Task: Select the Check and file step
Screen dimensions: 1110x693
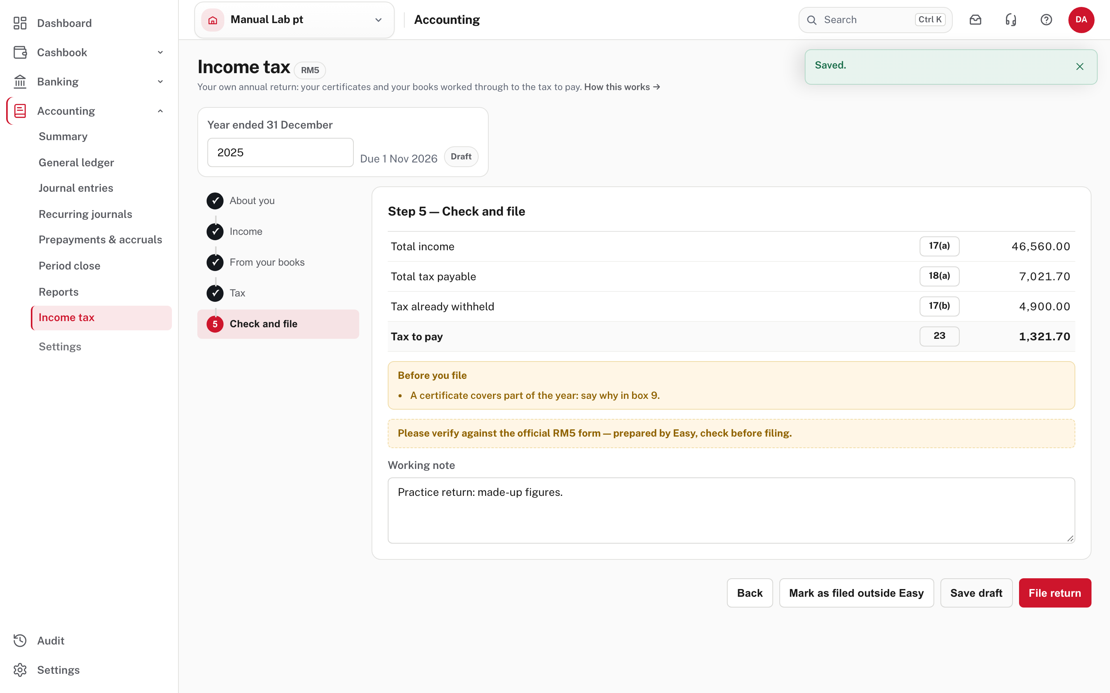Action: pyautogui.click(x=278, y=324)
